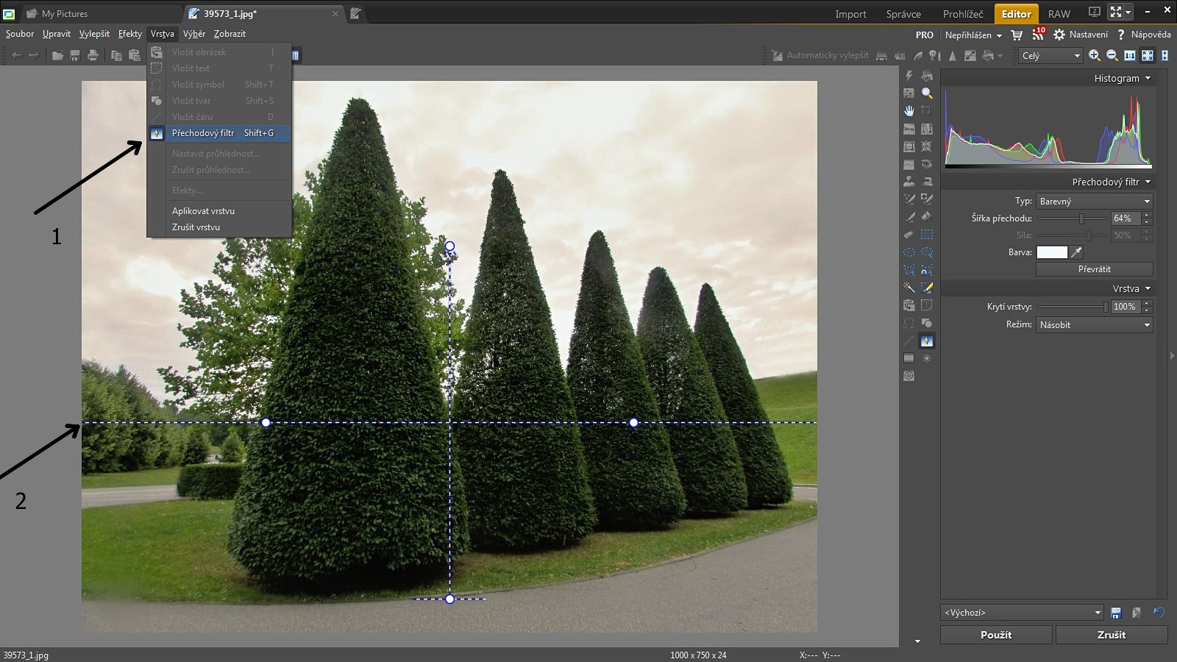Viewport: 1177px width, 662px height.
Task: Select the hand pan tool
Action: [x=909, y=111]
